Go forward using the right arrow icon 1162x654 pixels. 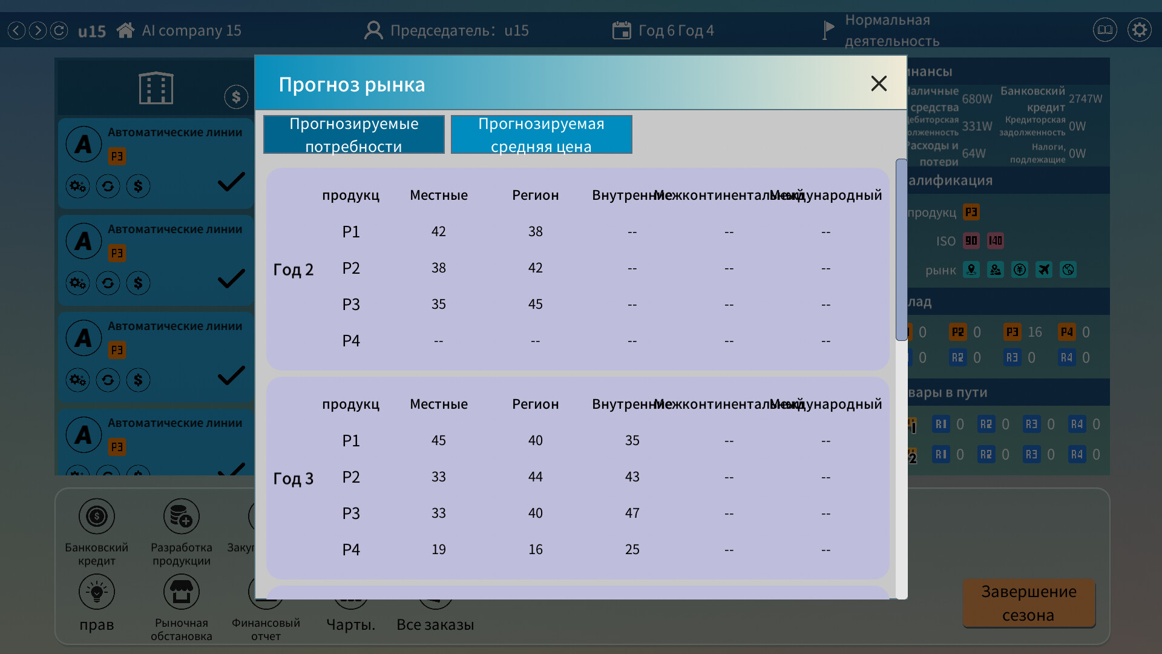(x=38, y=30)
